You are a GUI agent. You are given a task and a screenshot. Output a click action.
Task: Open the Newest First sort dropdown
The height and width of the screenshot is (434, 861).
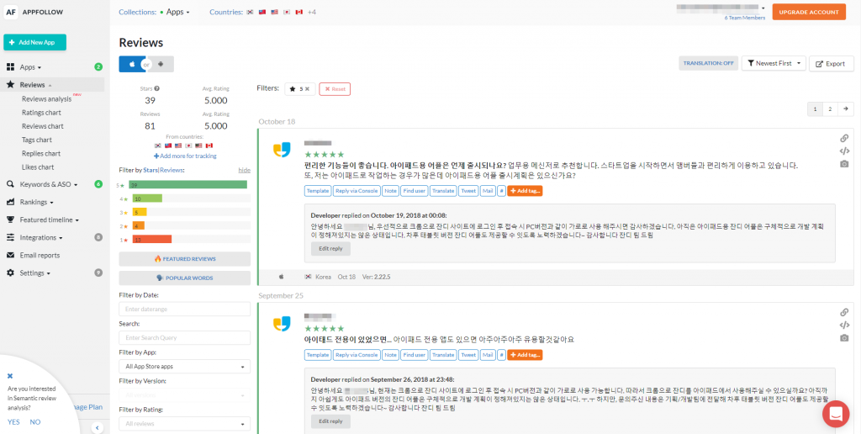point(773,63)
